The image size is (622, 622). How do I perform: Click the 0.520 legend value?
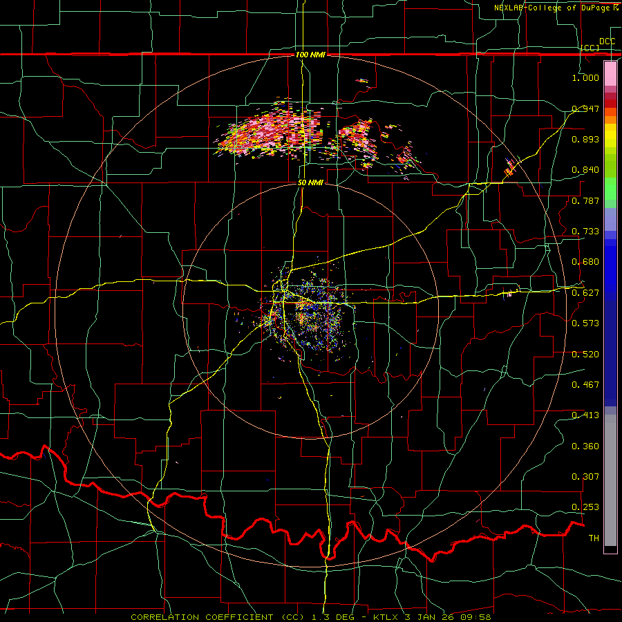pos(585,355)
